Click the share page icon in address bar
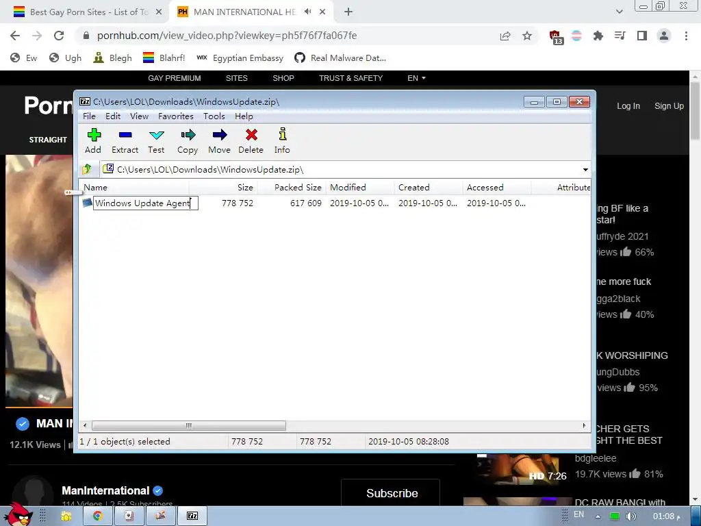701x526 pixels. 505,36
